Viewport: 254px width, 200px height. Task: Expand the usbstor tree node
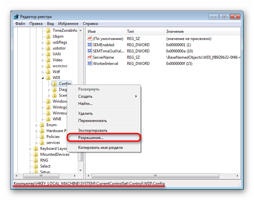coord(43,49)
